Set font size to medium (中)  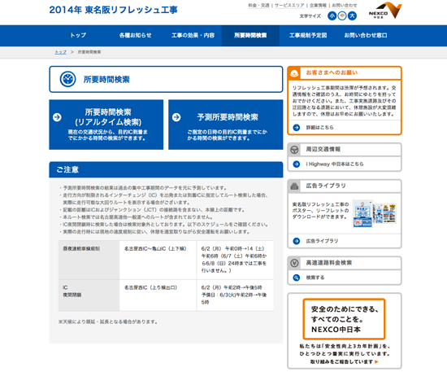coord(342,15)
